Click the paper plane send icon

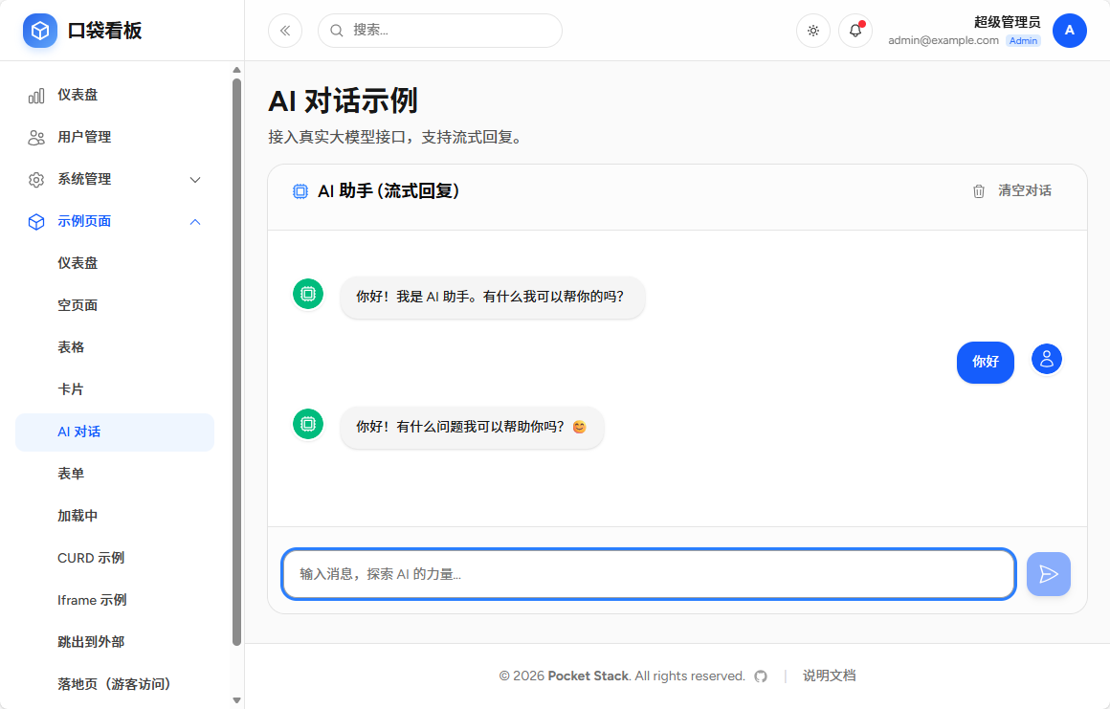pyautogui.click(x=1049, y=573)
